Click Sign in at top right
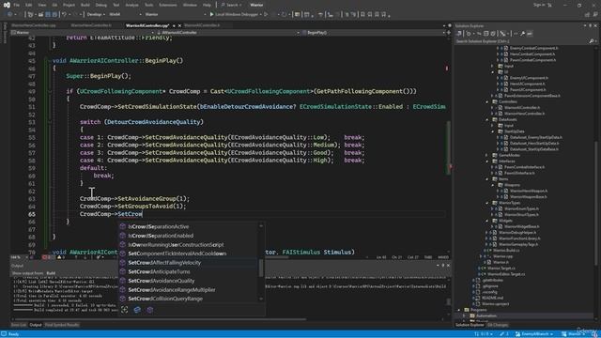The width and height of the screenshot is (601, 338). [539, 5]
